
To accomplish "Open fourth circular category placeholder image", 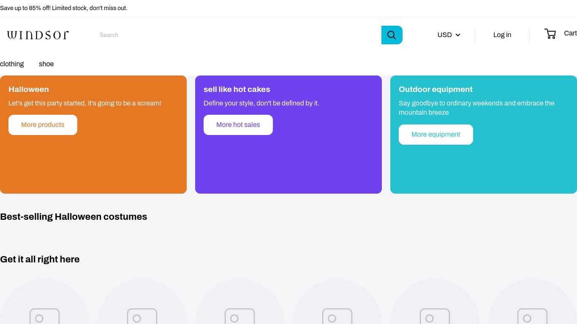I will pos(337,302).
